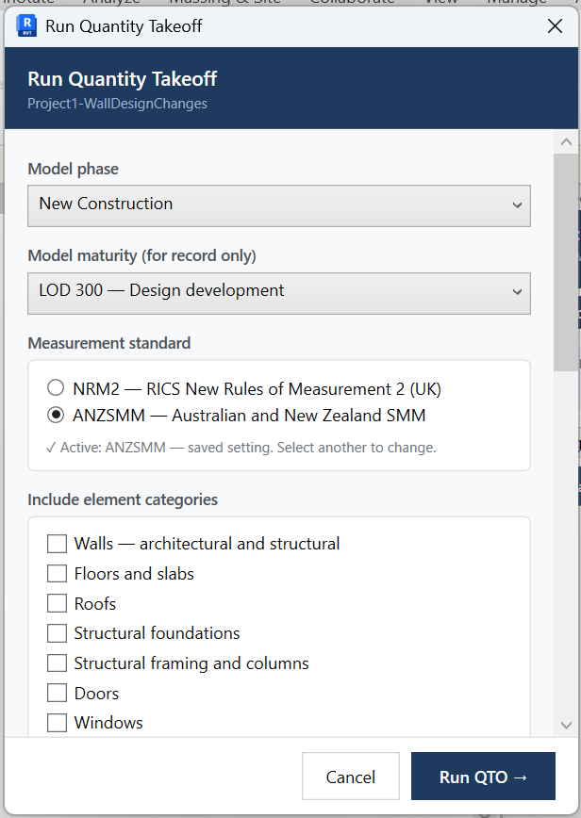Check Structural framing and columns
The image size is (581, 818).
tap(57, 663)
